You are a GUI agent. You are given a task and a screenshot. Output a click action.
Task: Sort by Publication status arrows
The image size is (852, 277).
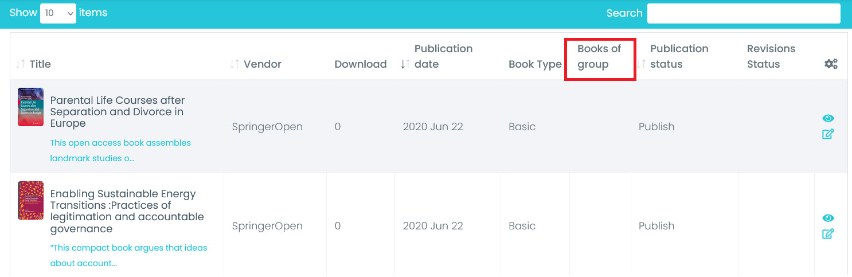[x=642, y=64]
